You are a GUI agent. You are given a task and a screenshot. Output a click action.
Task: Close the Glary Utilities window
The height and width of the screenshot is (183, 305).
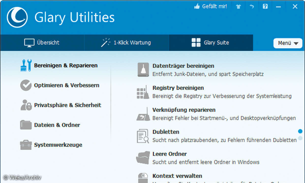pyautogui.click(x=295, y=7)
